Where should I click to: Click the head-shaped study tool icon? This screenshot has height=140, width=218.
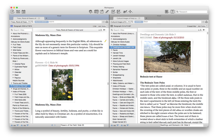click(90, 12)
